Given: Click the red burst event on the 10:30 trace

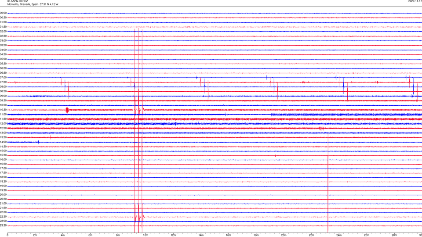Looking at the screenshot, I should pos(67,110).
